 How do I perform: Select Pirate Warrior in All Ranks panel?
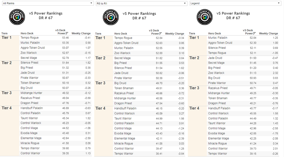click(x=29, y=78)
